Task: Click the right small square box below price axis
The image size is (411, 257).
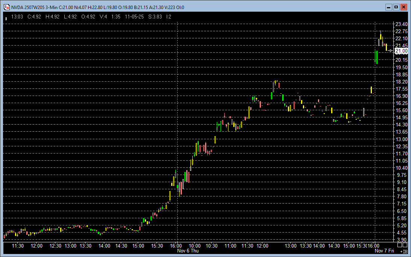Action: tap(404, 245)
